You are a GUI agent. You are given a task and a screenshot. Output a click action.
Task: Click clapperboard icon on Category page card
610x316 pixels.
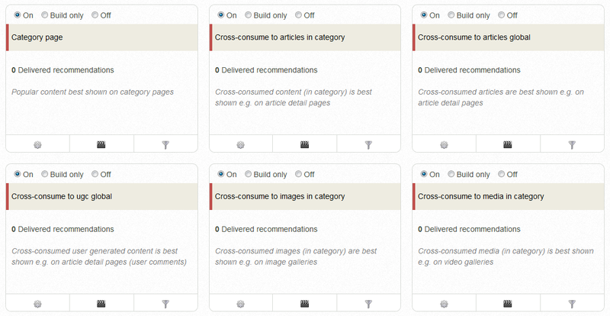tap(101, 143)
